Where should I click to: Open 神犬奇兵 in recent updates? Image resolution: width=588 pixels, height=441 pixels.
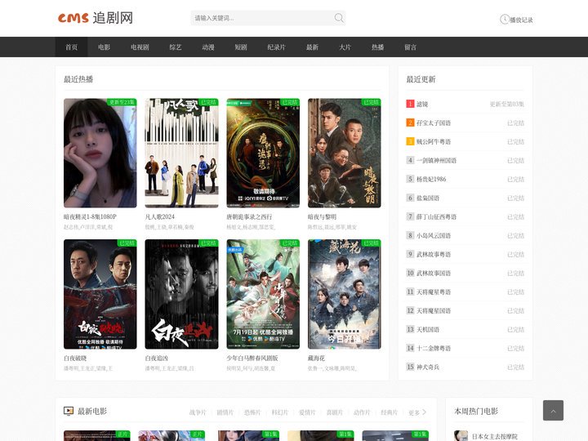click(428, 367)
